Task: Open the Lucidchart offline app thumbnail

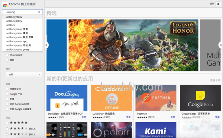Action: point(111,98)
